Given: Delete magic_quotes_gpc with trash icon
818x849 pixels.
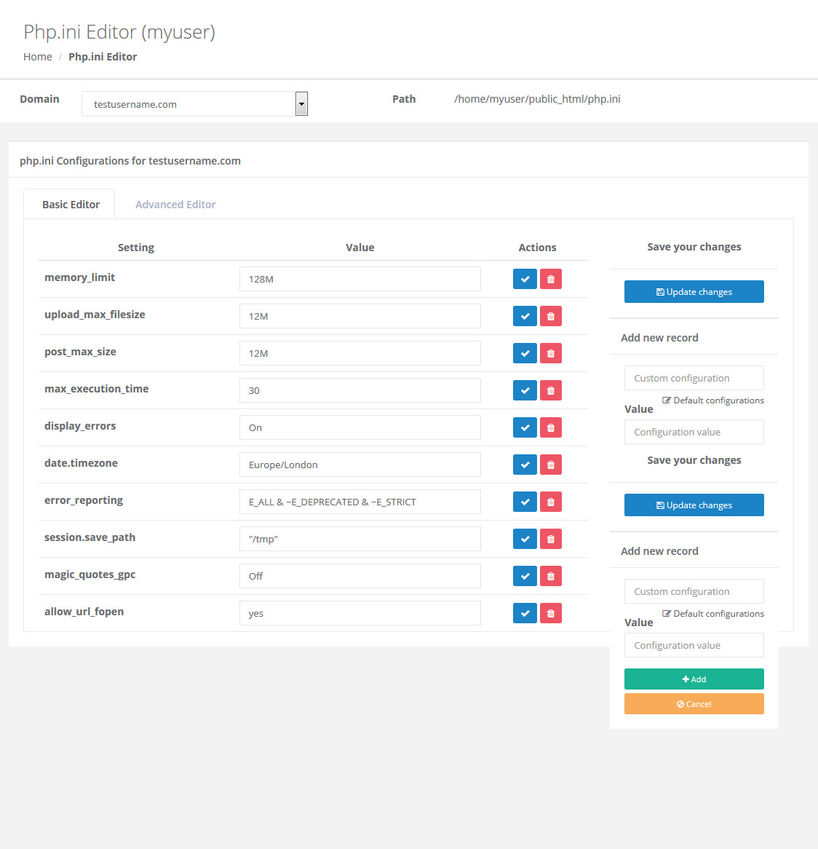Looking at the screenshot, I should pos(551,576).
